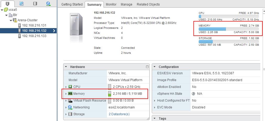Screen dimensions: 265x121
Task: Click the Uptime 2 hours value
Action: [126, 53]
